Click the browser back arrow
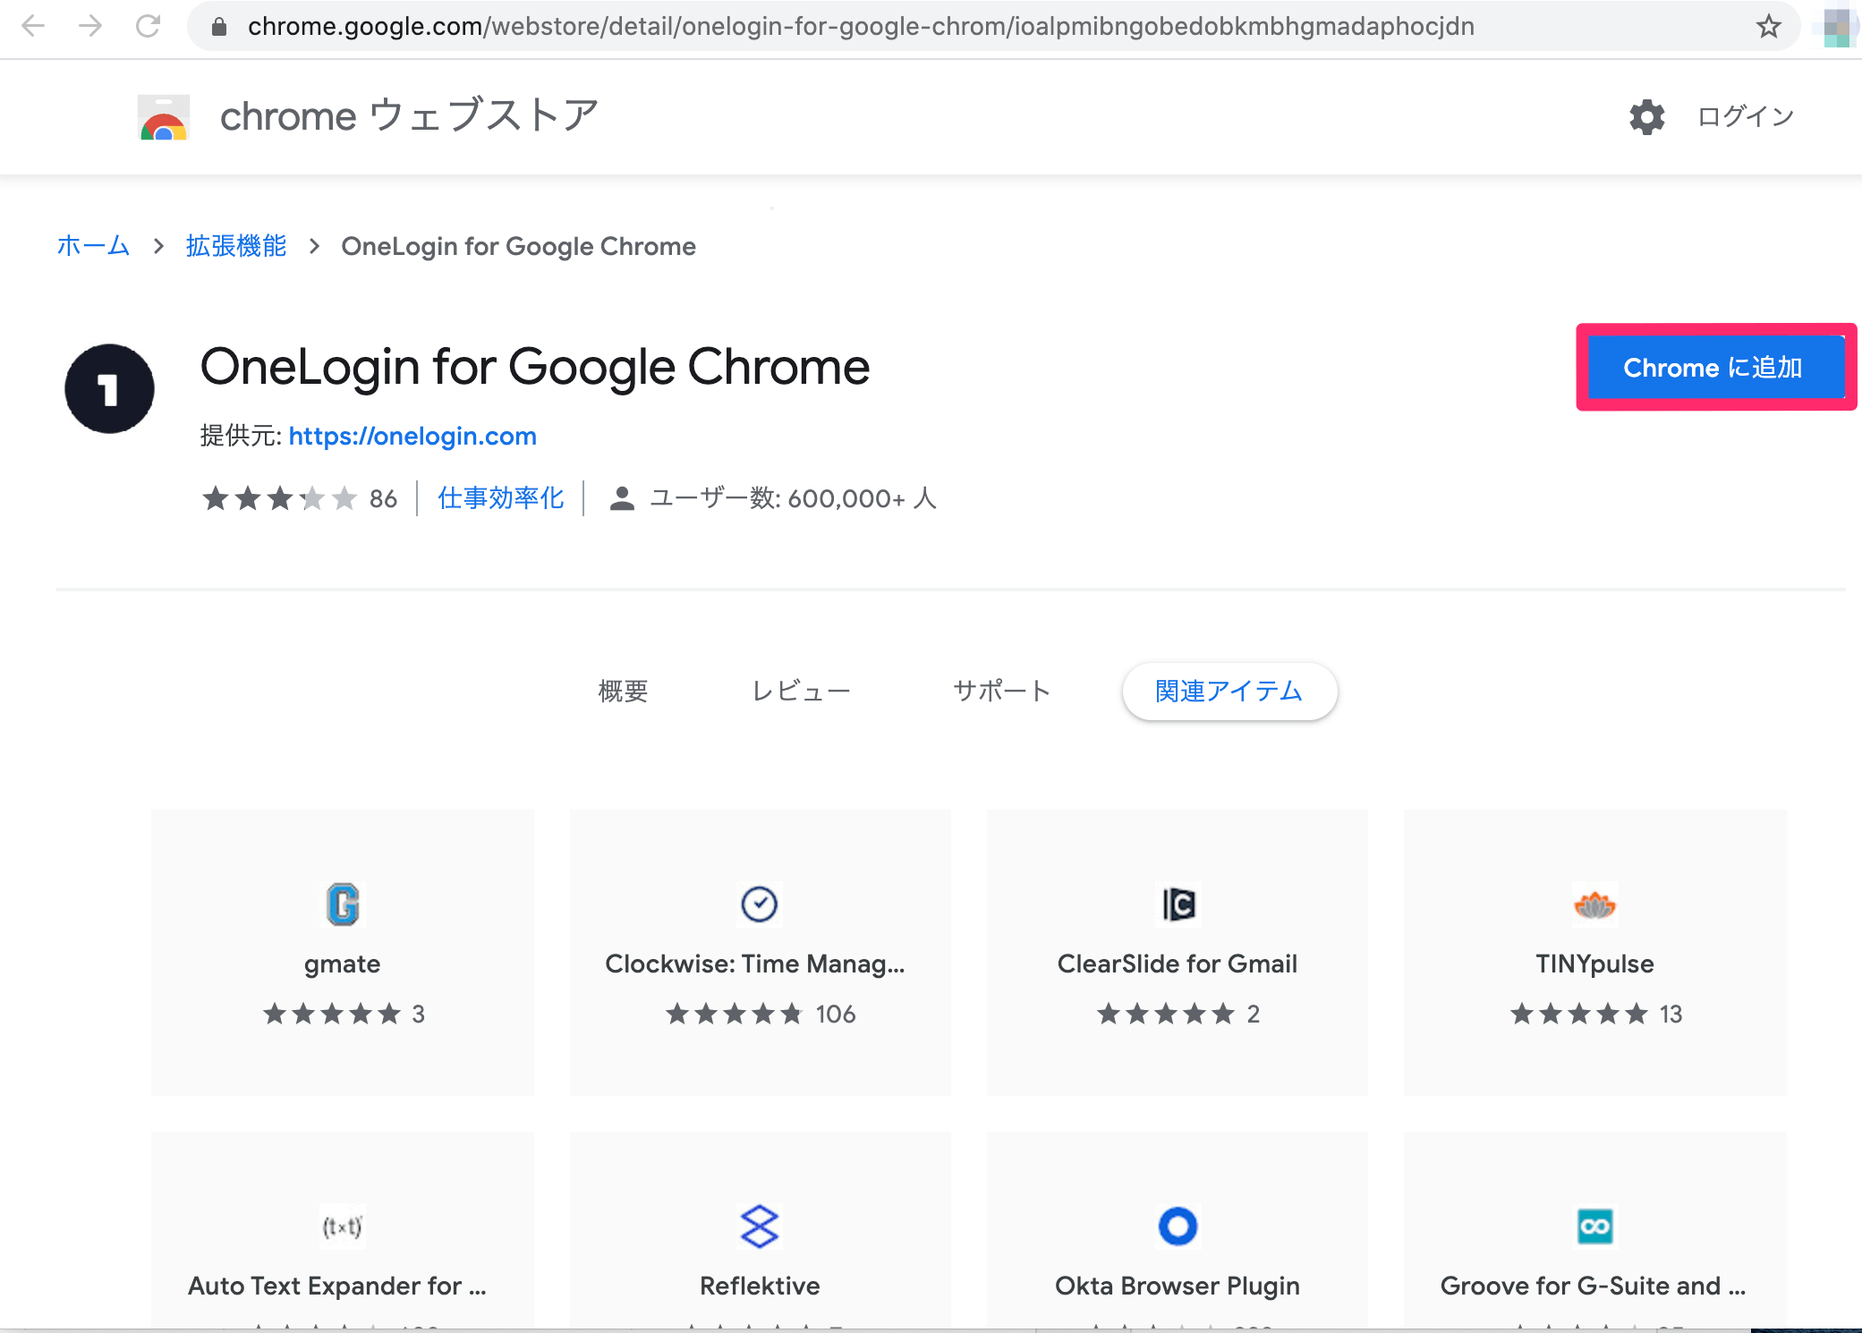 click(33, 26)
